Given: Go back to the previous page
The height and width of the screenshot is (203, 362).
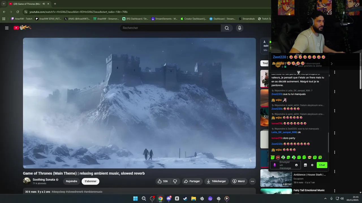Looking at the screenshot, I should 4,12.
